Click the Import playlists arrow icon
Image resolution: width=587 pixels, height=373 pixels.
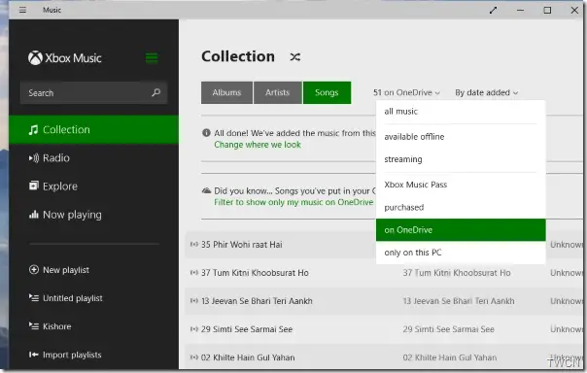click(x=34, y=355)
